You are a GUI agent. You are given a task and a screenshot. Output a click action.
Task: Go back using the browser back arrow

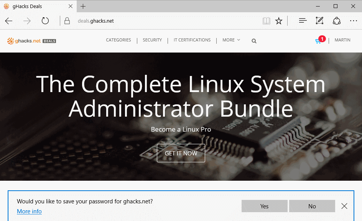[9, 21]
